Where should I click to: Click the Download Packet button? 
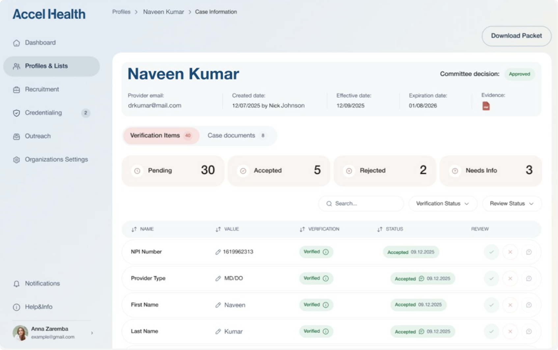click(516, 36)
